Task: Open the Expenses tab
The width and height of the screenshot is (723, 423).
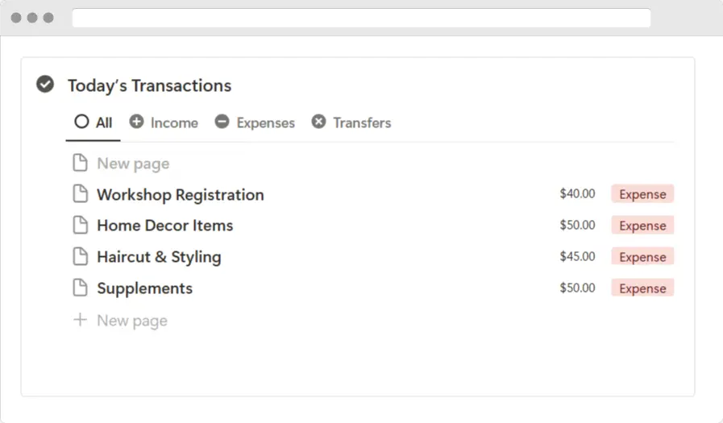Action: (x=255, y=122)
